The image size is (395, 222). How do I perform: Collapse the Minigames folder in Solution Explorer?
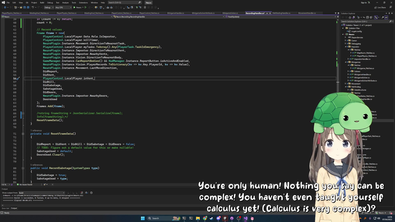pyautogui.click(x=346, y=62)
